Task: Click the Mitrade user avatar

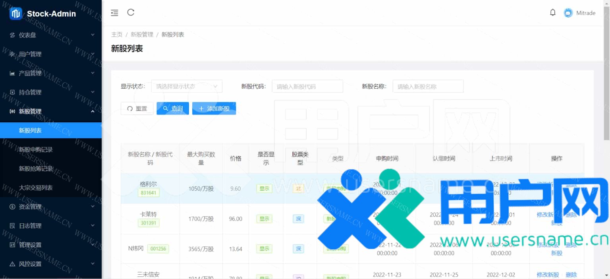Action: 568,13
